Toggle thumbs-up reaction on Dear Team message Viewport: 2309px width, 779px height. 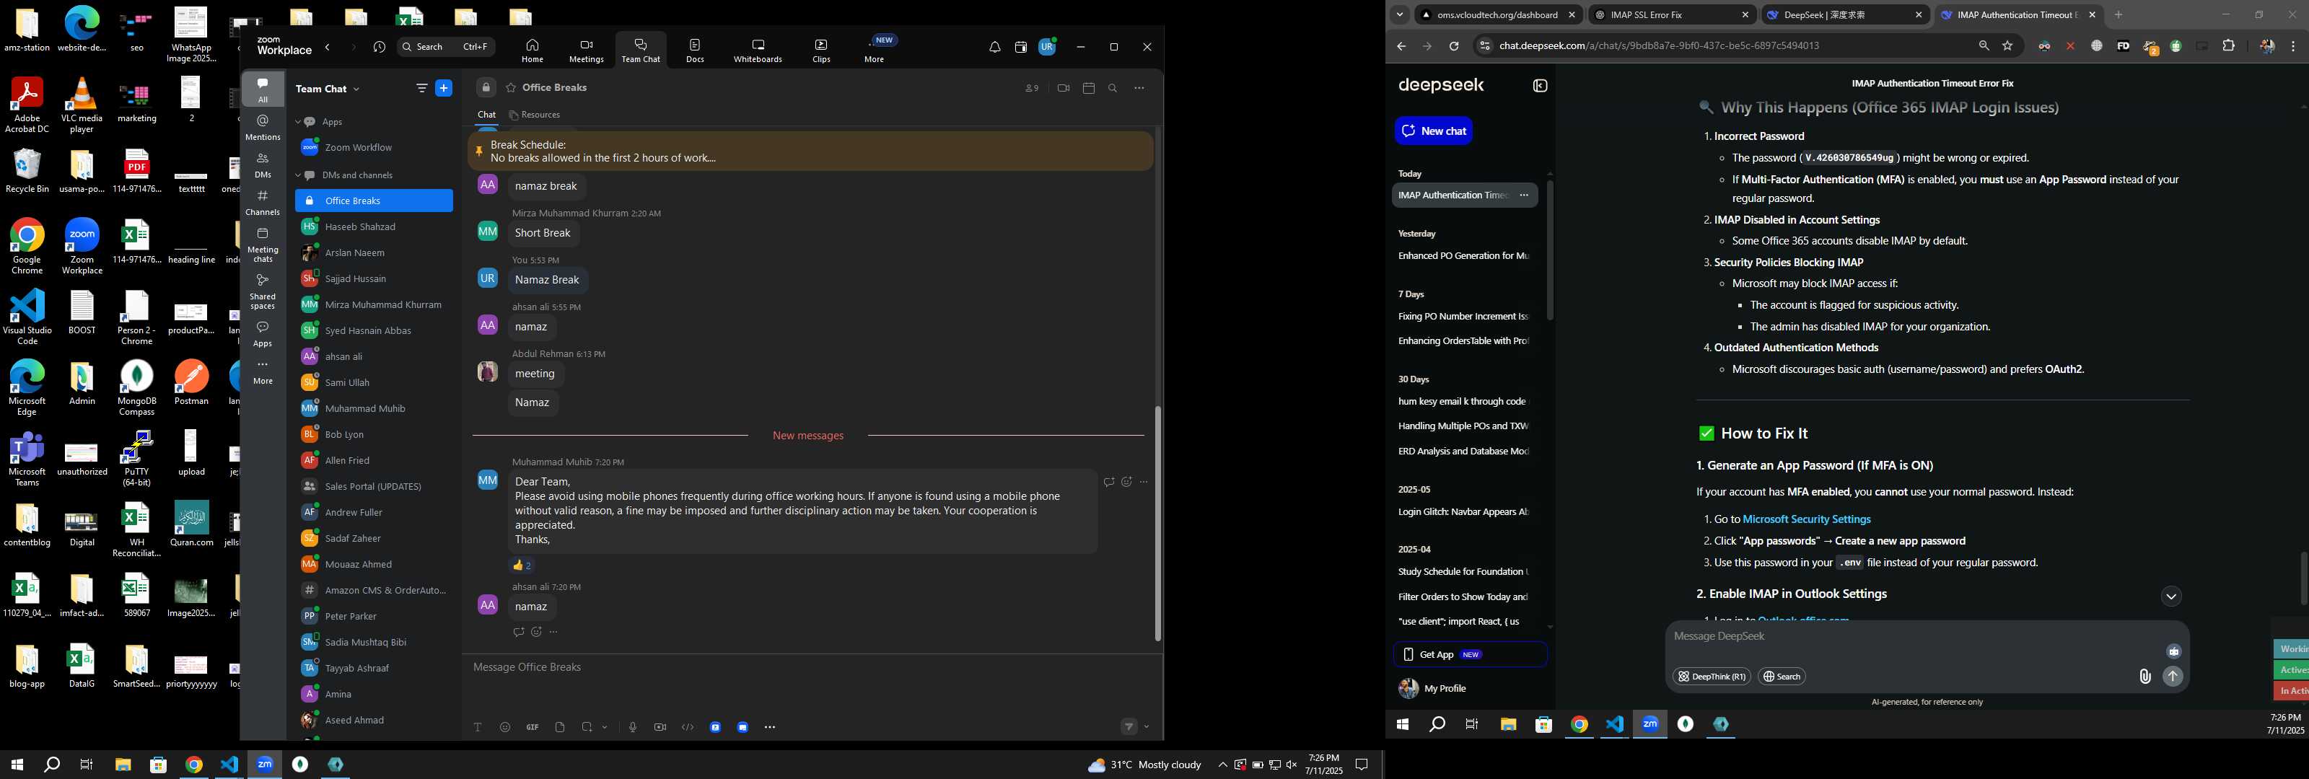point(522,565)
